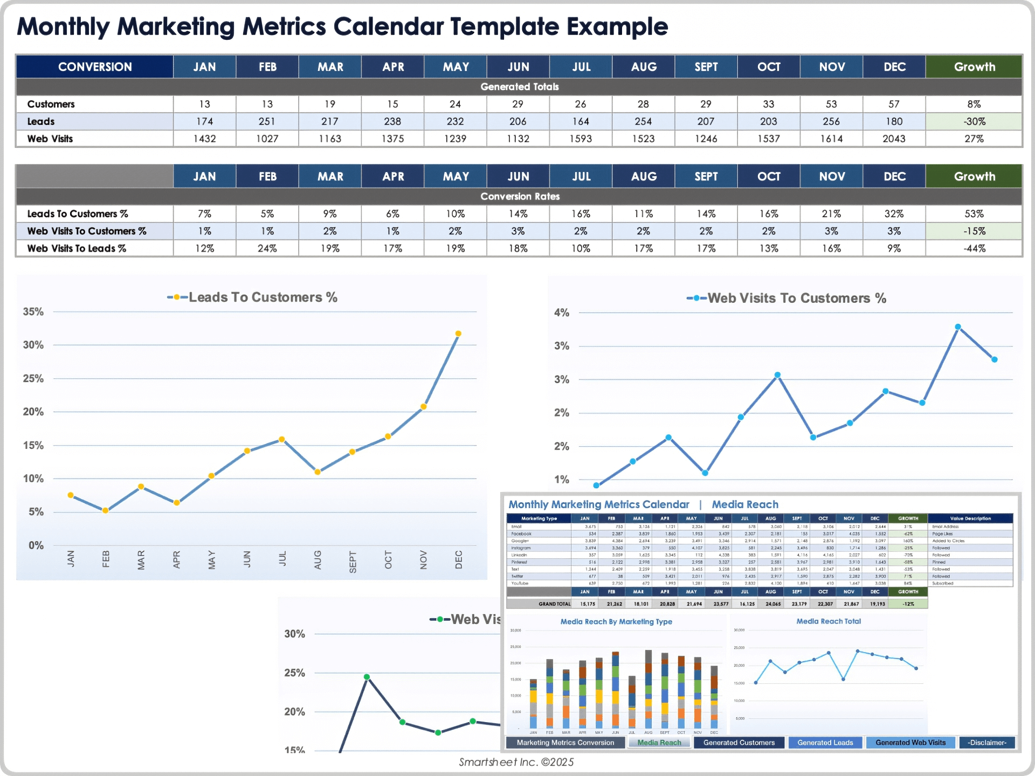Click the green legend marker of the bottom chart

[x=440, y=620]
